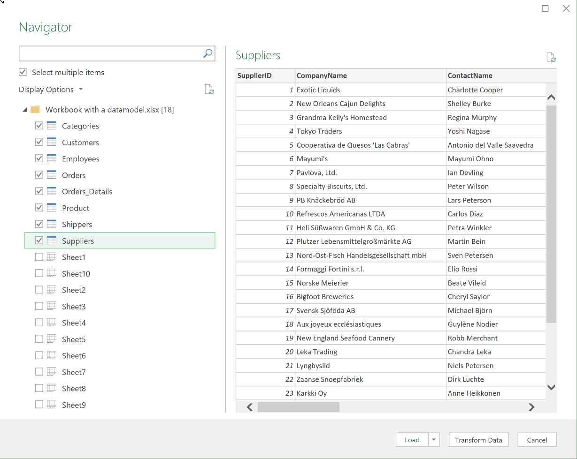577x459 pixels.
Task: Uncheck the Product table checkbox
Action: [x=39, y=208]
